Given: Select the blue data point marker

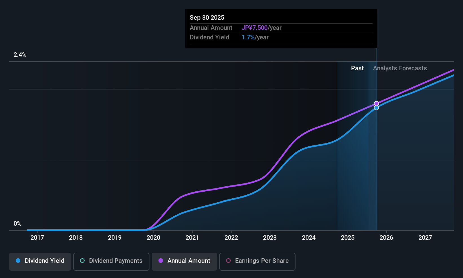Looking at the screenshot, I should tap(376, 108).
